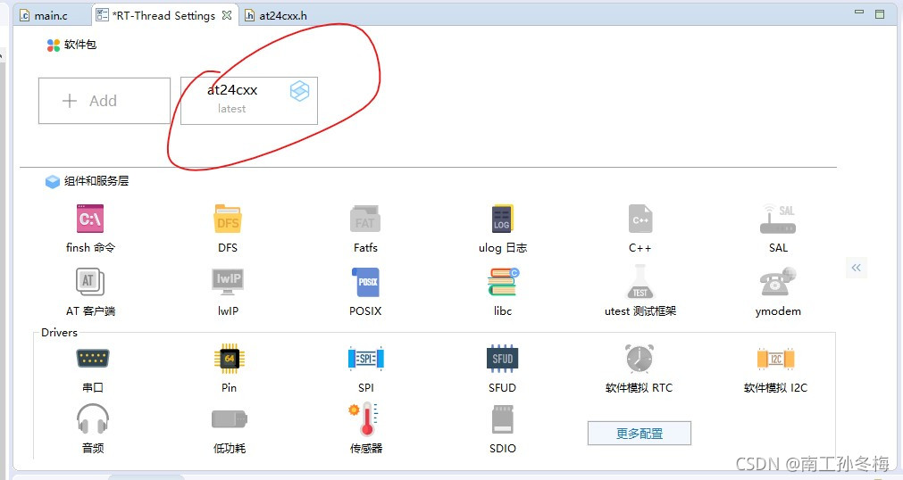903x480 pixels.
Task: Select the POSIX component icon
Action: pos(365,282)
